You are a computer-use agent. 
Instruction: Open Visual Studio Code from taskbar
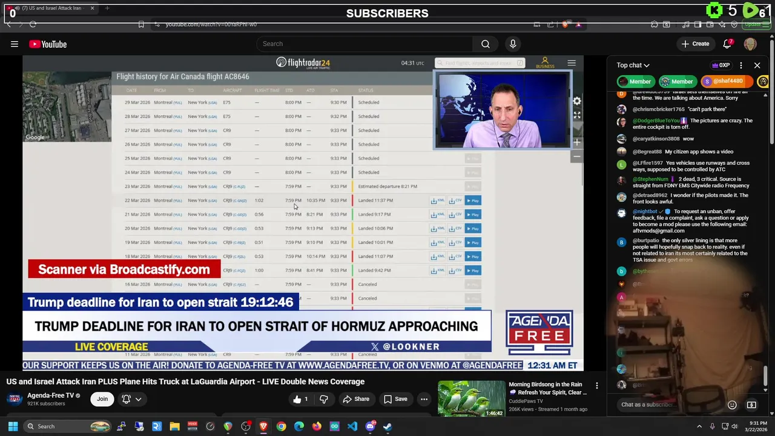point(352,426)
